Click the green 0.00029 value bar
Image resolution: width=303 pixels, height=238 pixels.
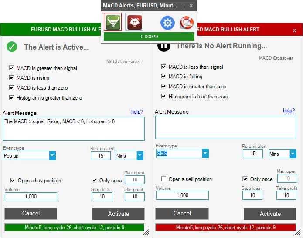point(149,37)
